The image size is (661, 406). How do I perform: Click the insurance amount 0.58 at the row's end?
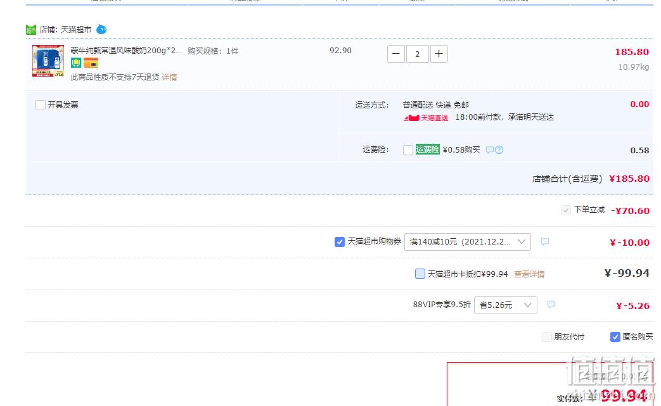pos(639,150)
